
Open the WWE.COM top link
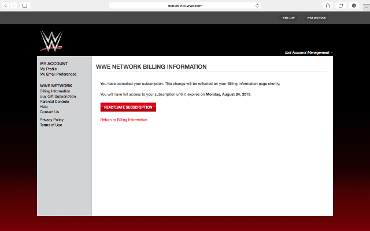point(288,18)
